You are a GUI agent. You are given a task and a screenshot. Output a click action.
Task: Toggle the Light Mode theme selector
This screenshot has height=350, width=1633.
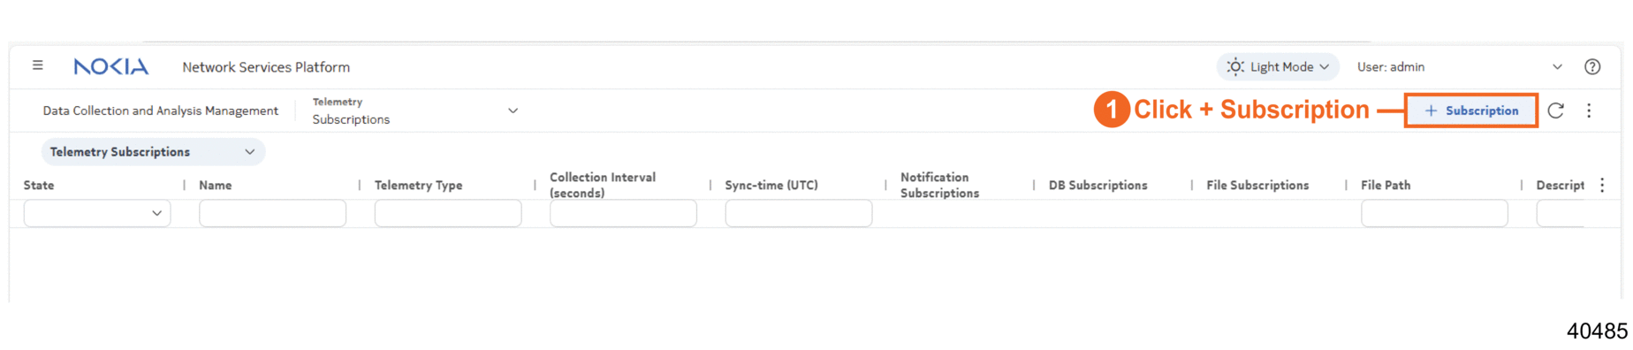(x=1278, y=67)
